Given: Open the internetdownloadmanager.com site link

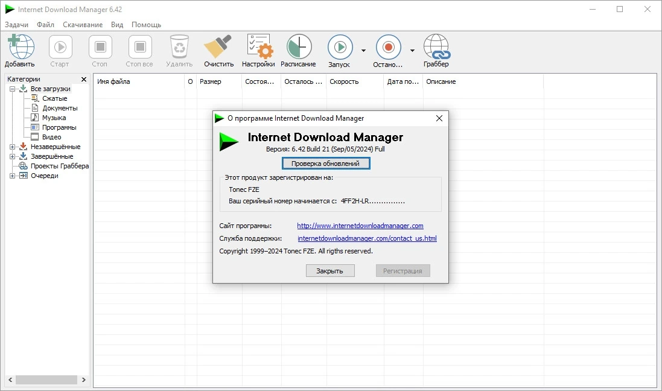Looking at the screenshot, I should point(360,226).
